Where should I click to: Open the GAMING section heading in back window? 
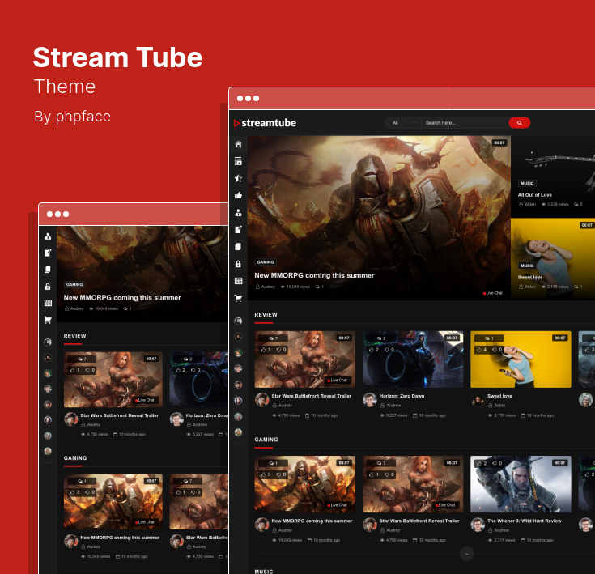pyautogui.click(x=75, y=458)
